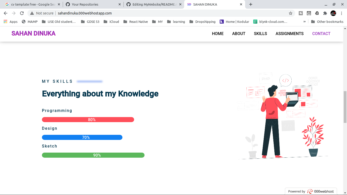Viewport: 347px width, 195px height.
Task: Open the Chrome three-dot menu
Action: click(x=341, y=13)
